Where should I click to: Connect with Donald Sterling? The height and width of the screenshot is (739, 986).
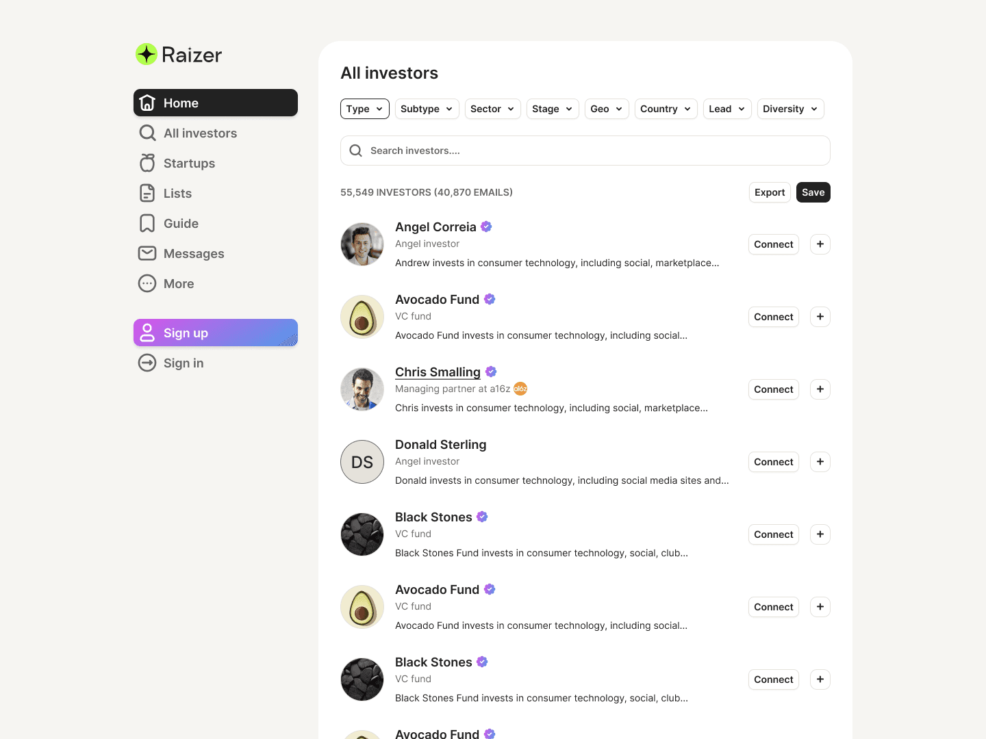[x=774, y=462]
